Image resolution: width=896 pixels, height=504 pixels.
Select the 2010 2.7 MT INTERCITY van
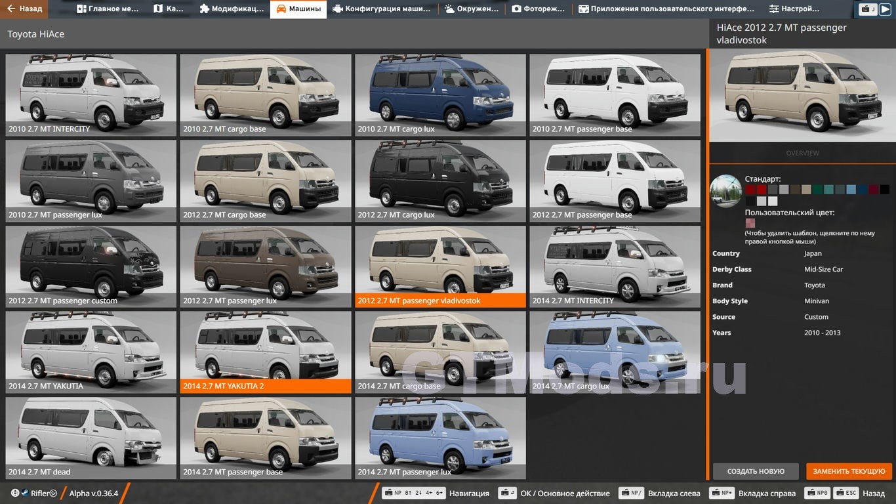click(x=91, y=95)
